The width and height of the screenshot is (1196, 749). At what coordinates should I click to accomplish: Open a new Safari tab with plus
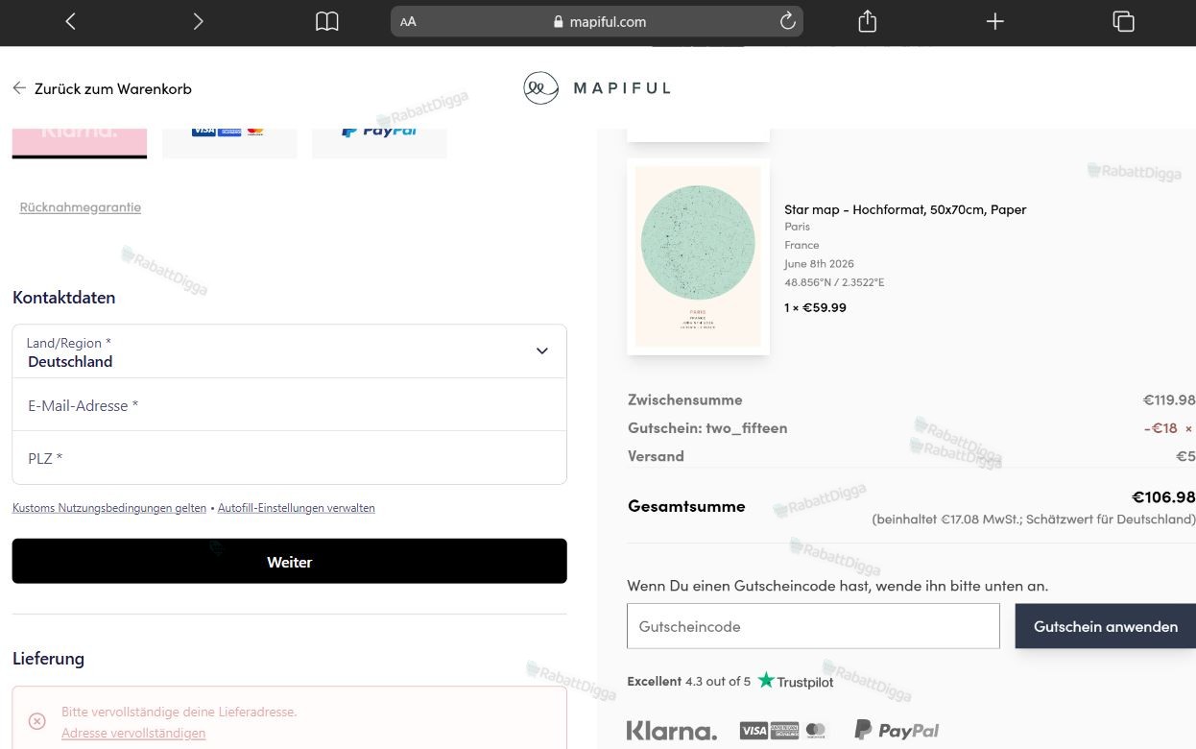point(995,21)
